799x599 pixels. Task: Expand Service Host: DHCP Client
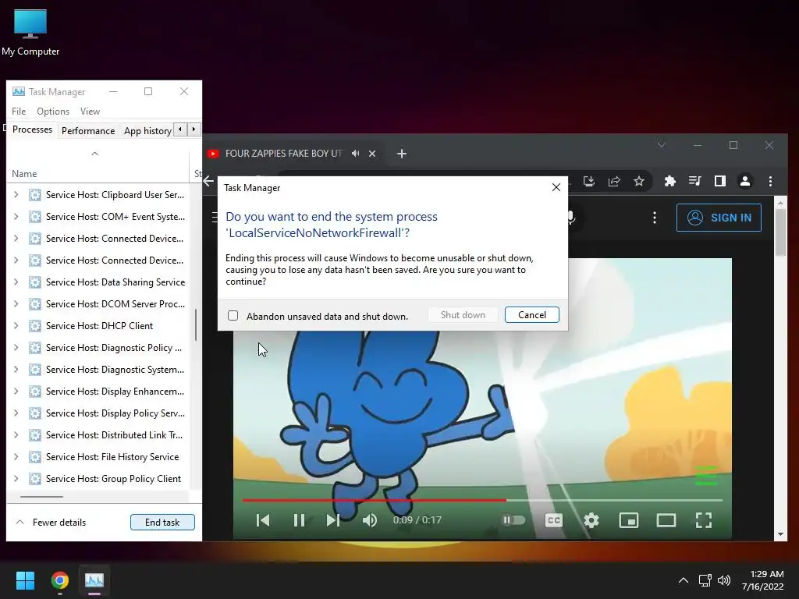click(x=16, y=326)
